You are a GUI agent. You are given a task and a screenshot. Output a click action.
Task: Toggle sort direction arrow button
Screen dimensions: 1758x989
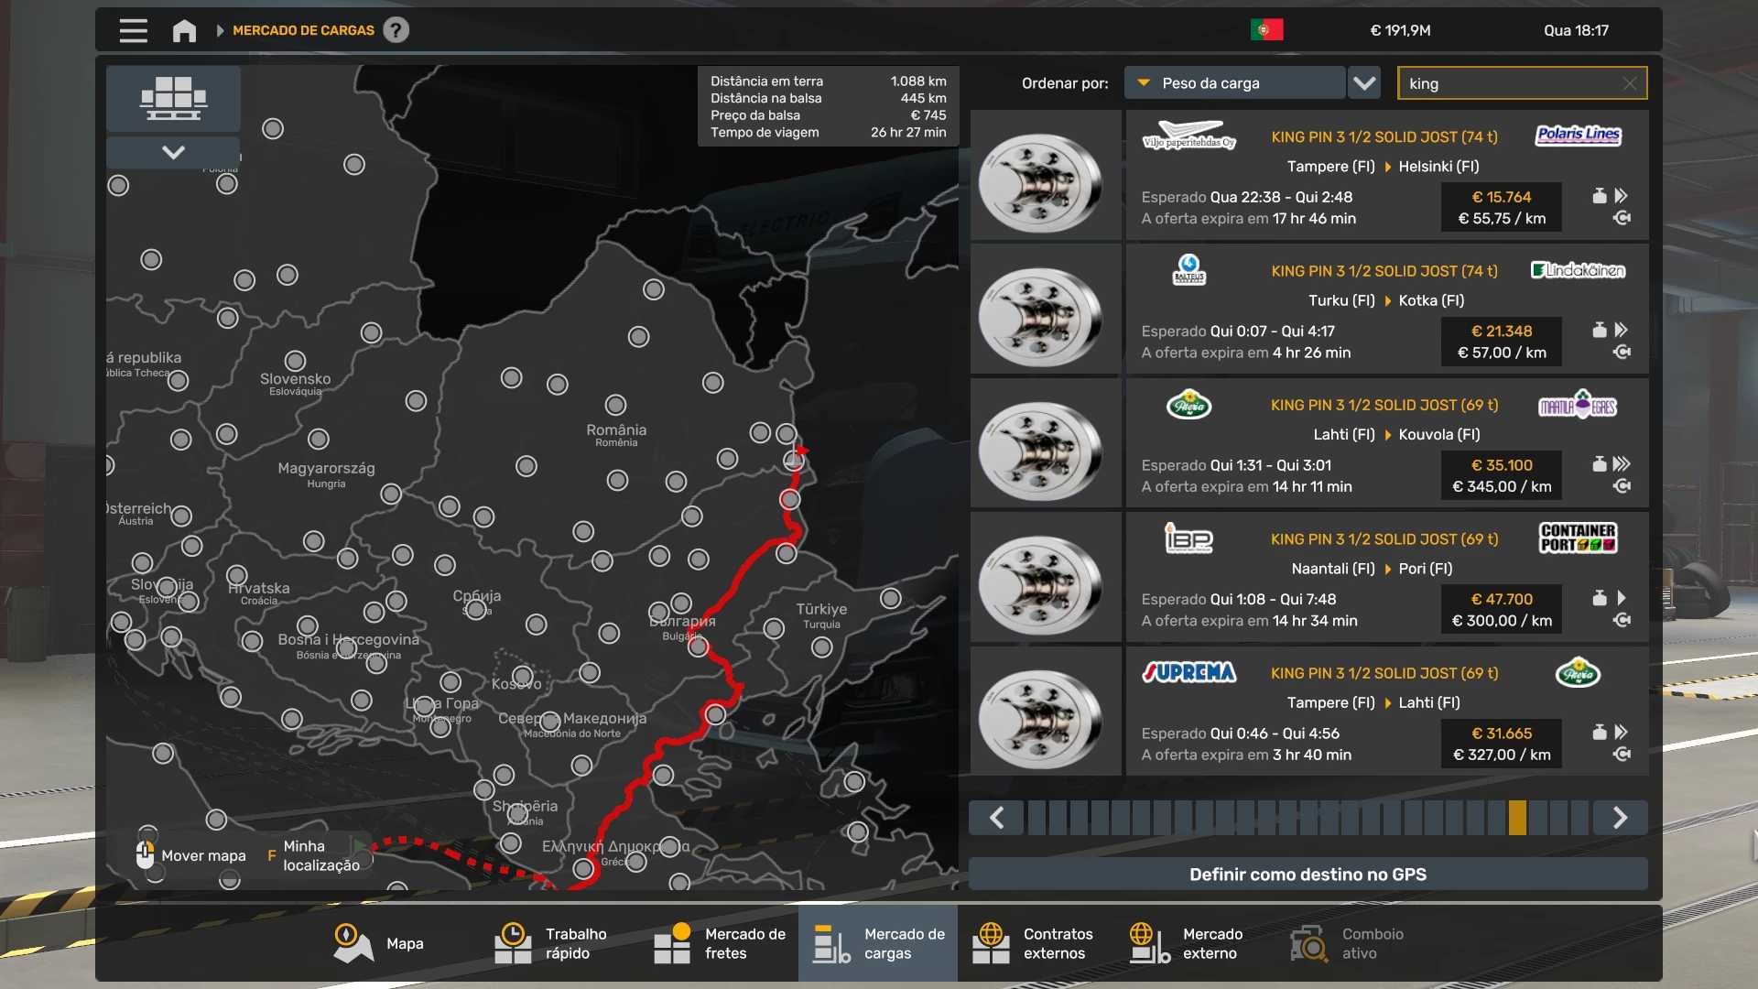pos(1364,83)
